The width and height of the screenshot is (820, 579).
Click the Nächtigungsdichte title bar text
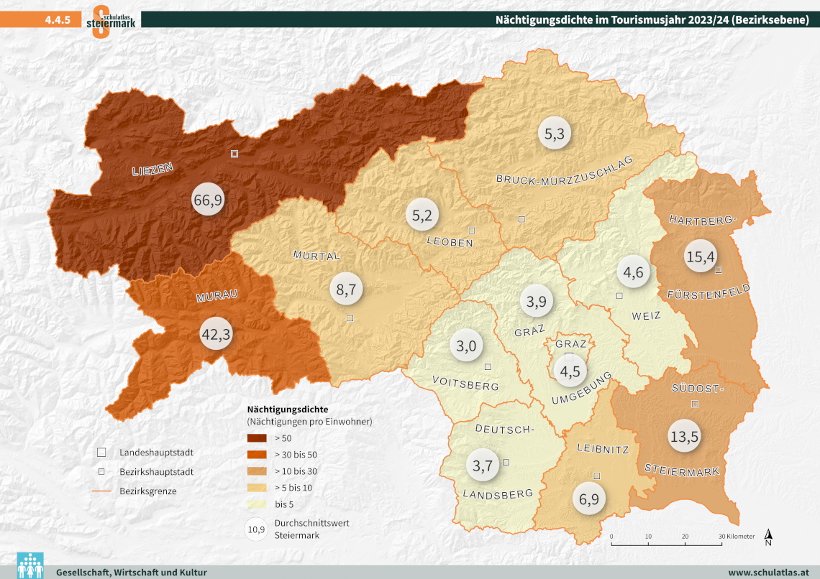click(652, 19)
